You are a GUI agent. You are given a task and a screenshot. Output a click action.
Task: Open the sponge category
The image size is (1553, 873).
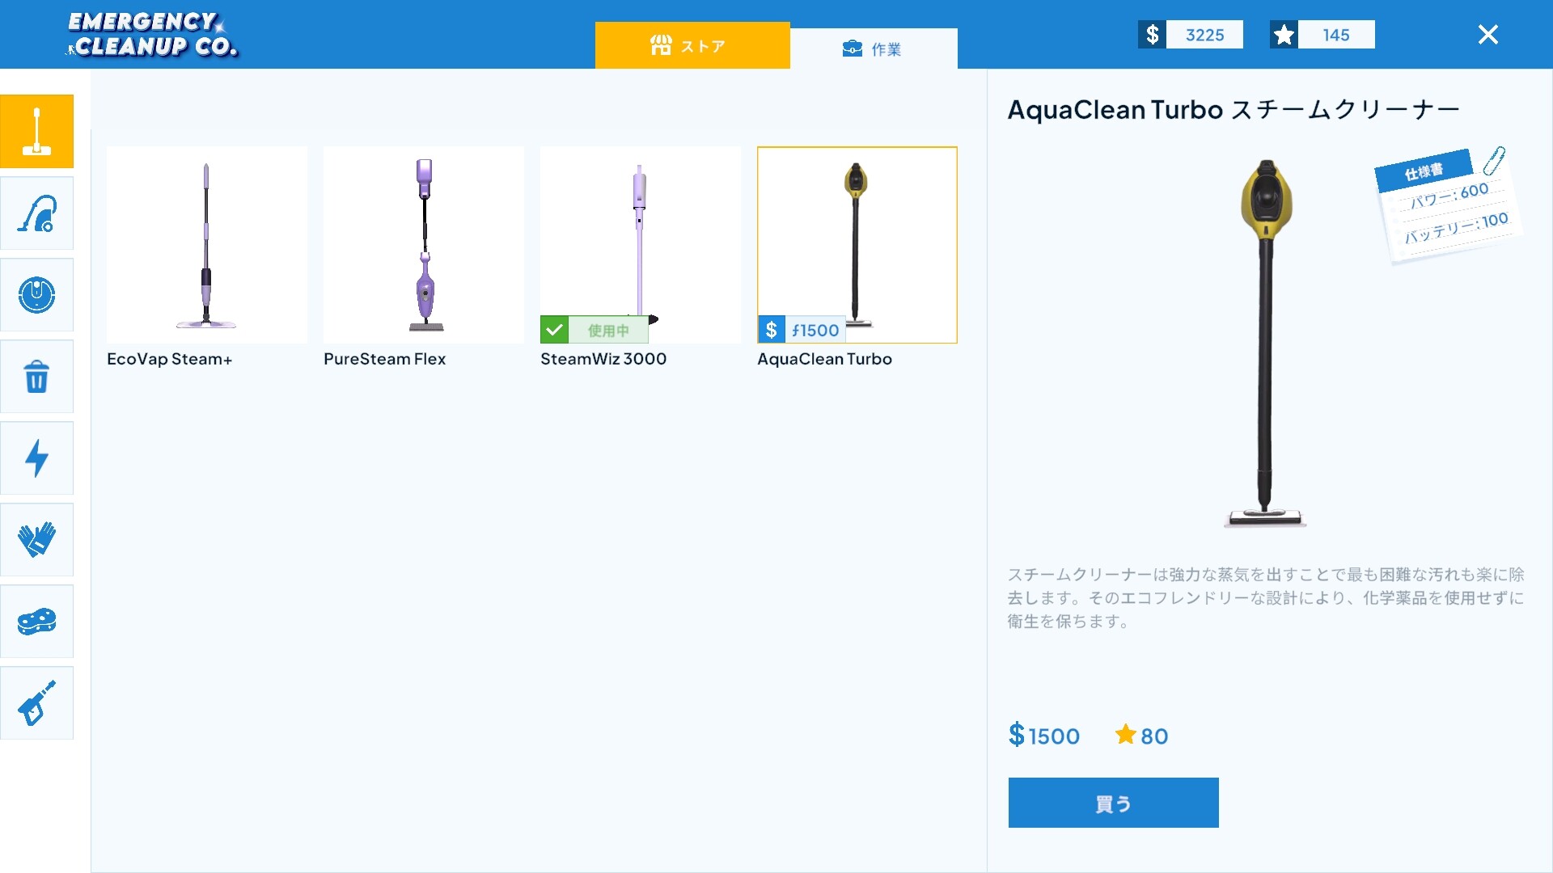(x=36, y=622)
